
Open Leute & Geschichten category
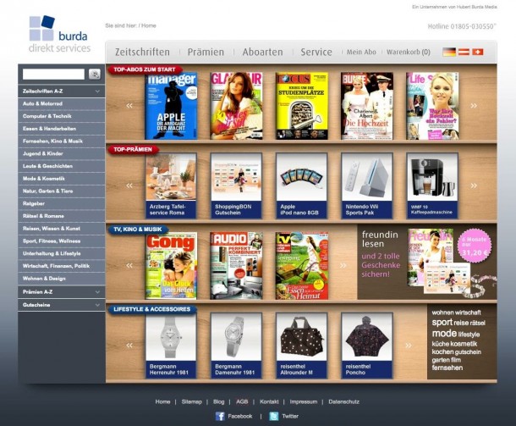pyautogui.click(x=62, y=166)
